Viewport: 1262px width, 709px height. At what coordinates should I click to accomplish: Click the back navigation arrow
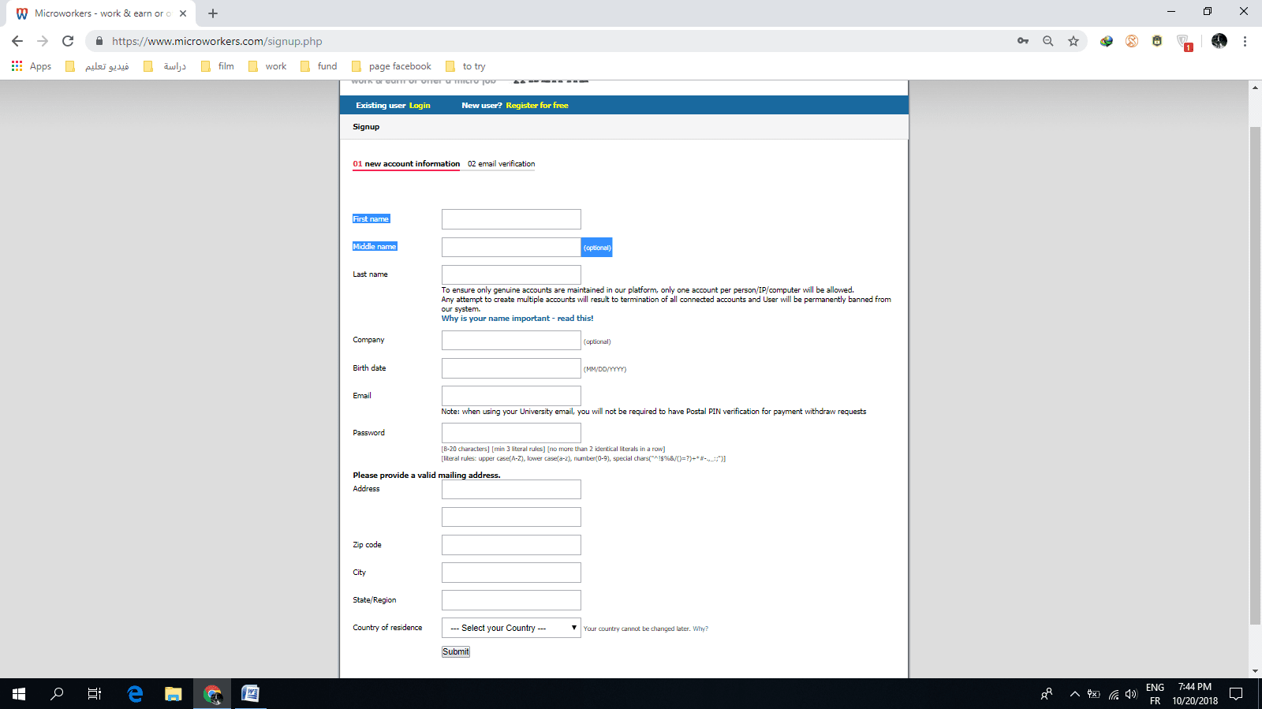click(x=17, y=41)
